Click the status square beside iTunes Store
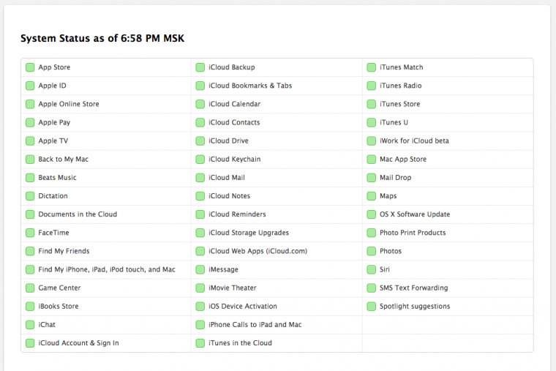 coord(371,105)
